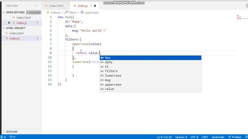Click the problem count 1 on index.js tab
Viewport: 248px width, 139px height.
(91, 6)
